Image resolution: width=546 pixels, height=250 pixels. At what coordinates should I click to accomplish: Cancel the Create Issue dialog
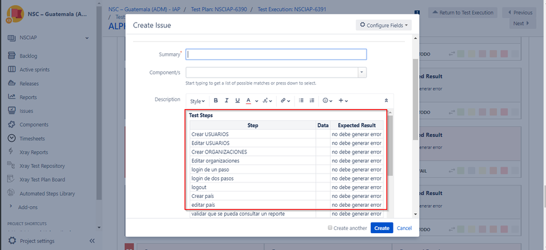404,228
